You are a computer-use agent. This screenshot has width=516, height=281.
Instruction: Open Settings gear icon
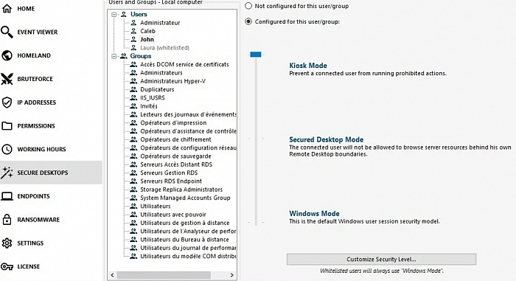point(7,243)
